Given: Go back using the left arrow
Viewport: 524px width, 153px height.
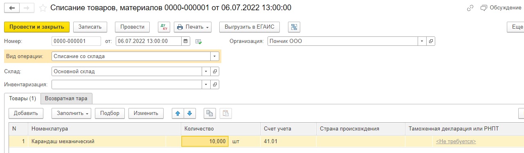Looking at the screenshot, I should click(x=11, y=8).
